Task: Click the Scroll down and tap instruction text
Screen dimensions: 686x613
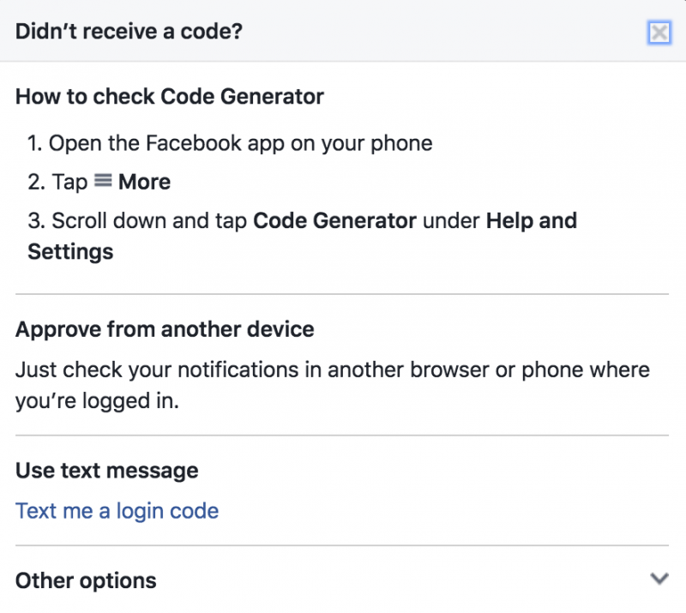Action: pos(149,220)
